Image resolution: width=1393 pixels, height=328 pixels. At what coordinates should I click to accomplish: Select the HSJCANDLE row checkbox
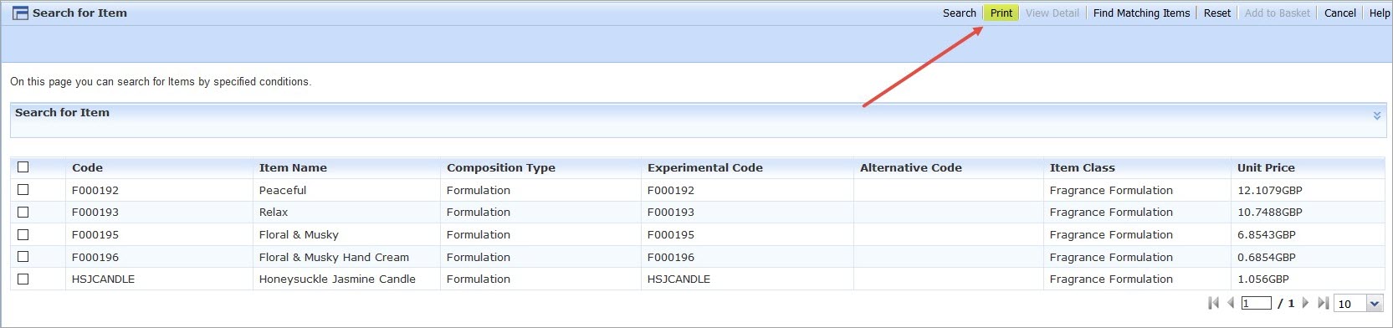[23, 279]
